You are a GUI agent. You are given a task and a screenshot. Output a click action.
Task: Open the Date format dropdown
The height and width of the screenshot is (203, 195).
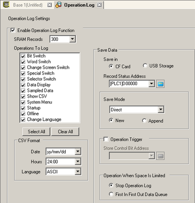[78, 152]
